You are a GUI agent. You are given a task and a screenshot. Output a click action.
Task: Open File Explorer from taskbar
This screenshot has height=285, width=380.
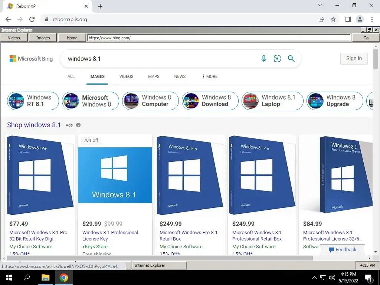click(45, 278)
